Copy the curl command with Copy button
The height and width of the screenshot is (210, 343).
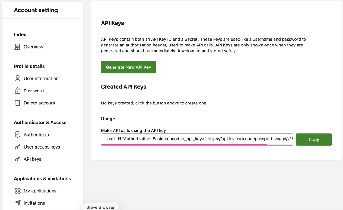coord(314,139)
